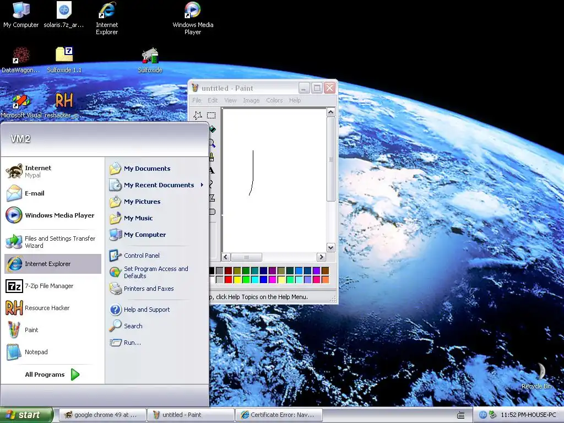Click on-screen keyboard icon in taskbar
The height and width of the screenshot is (423, 564).
tap(461, 415)
